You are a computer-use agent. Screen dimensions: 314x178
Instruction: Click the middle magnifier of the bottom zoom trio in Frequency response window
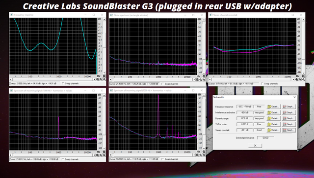click(101, 79)
